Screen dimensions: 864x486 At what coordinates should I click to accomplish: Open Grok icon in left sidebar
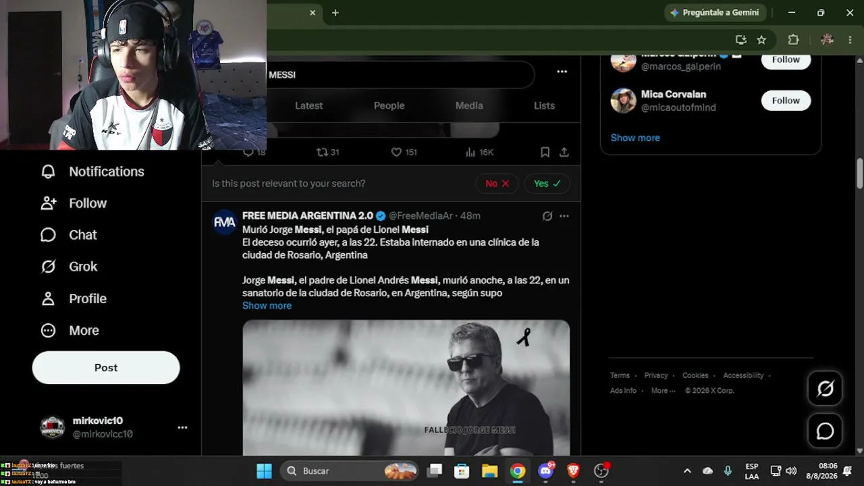(48, 267)
